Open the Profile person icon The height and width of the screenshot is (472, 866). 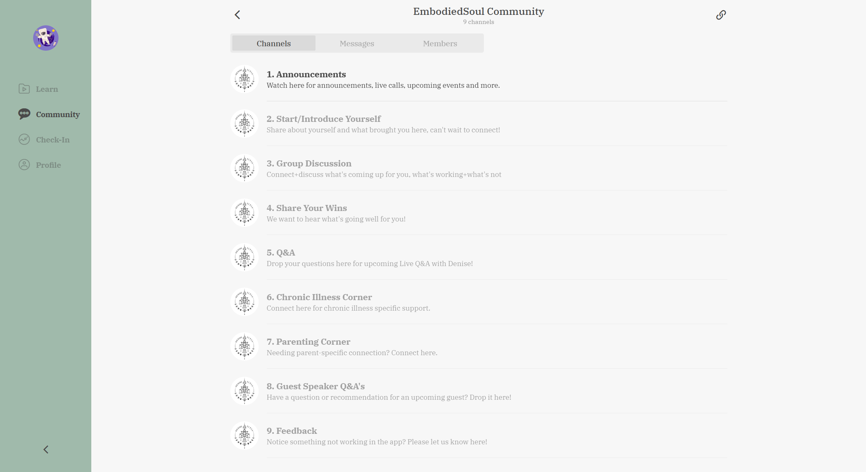(x=24, y=165)
